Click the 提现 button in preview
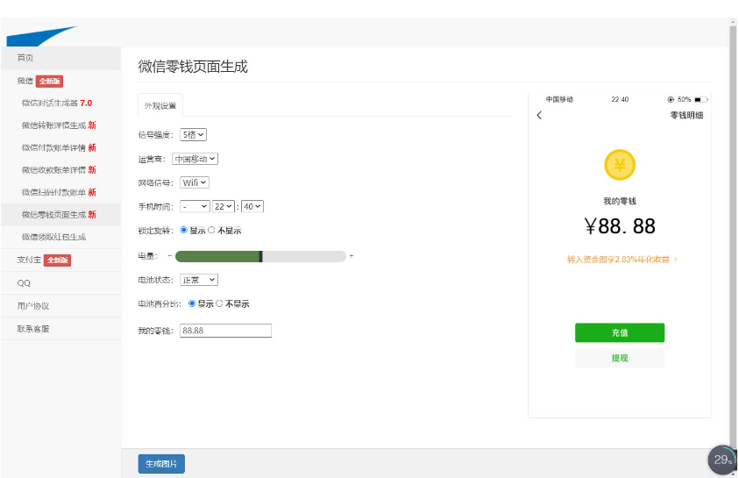 click(x=620, y=358)
